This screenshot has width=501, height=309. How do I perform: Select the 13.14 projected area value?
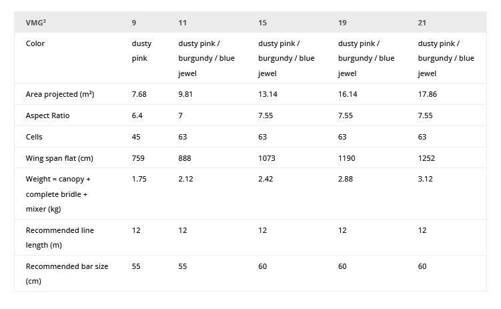pos(268,94)
